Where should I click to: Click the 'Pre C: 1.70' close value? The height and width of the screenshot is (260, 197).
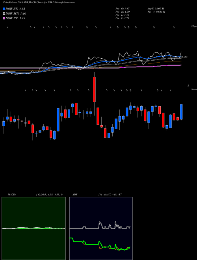(123, 18)
